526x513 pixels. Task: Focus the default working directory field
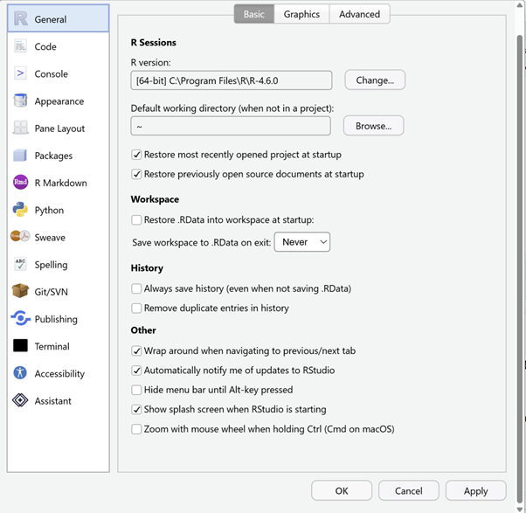point(231,126)
